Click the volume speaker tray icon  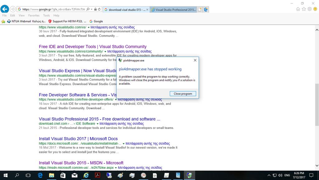(280, 175)
